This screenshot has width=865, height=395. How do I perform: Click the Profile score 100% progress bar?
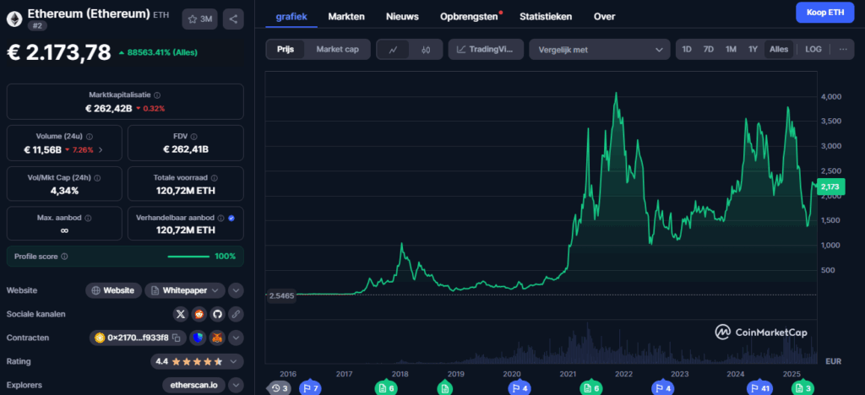pos(188,257)
